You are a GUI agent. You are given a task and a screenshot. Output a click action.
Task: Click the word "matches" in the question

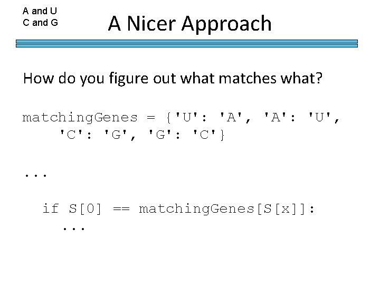point(237,80)
